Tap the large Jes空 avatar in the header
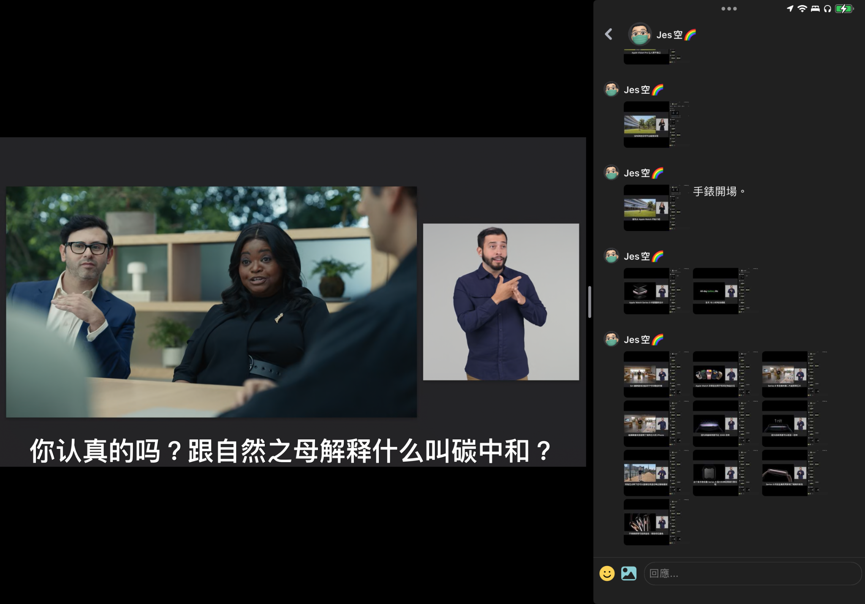The width and height of the screenshot is (865, 604). click(x=639, y=34)
